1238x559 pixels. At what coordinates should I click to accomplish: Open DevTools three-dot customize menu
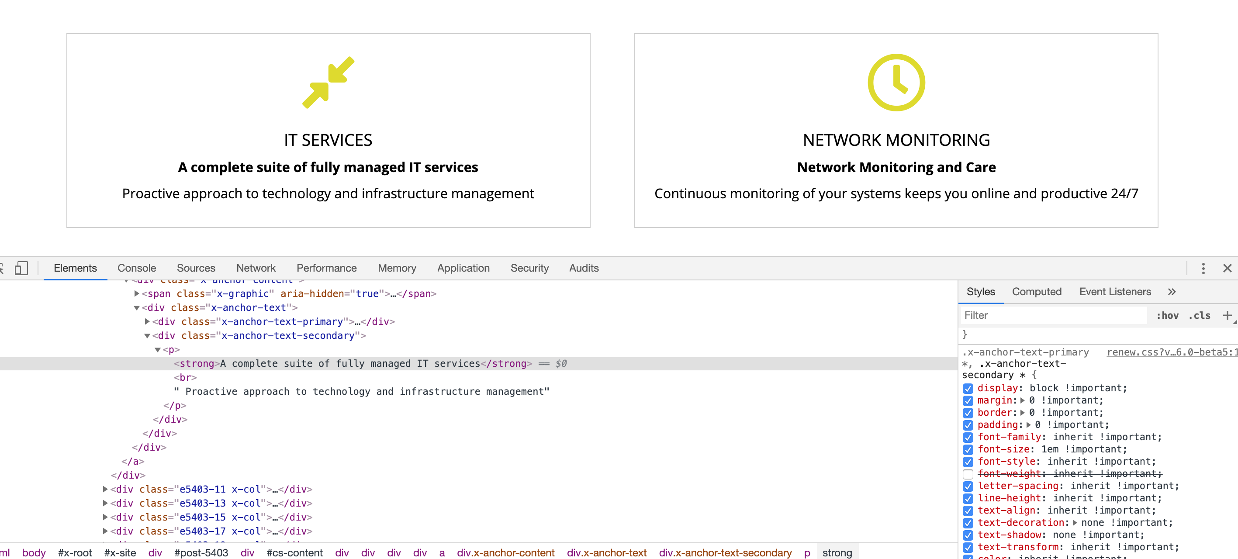1203,268
